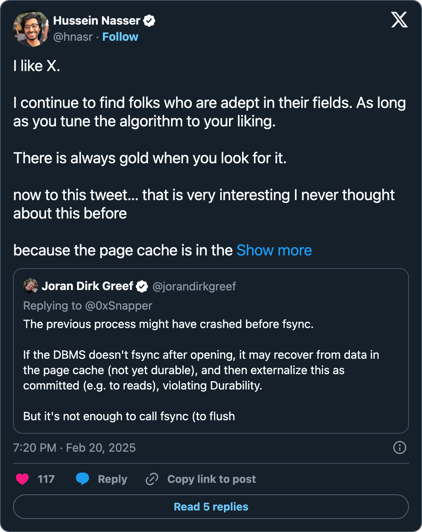Open the @jorandirkgreef handle
This screenshot has height=532, width=422.
194,287
